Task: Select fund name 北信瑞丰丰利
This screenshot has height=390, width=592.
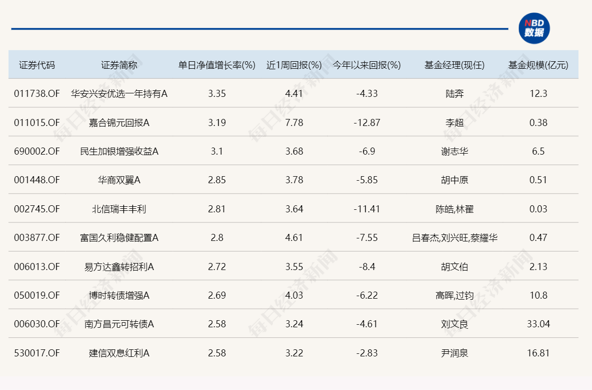Action: pyautogui.click(x=119, y=209)
